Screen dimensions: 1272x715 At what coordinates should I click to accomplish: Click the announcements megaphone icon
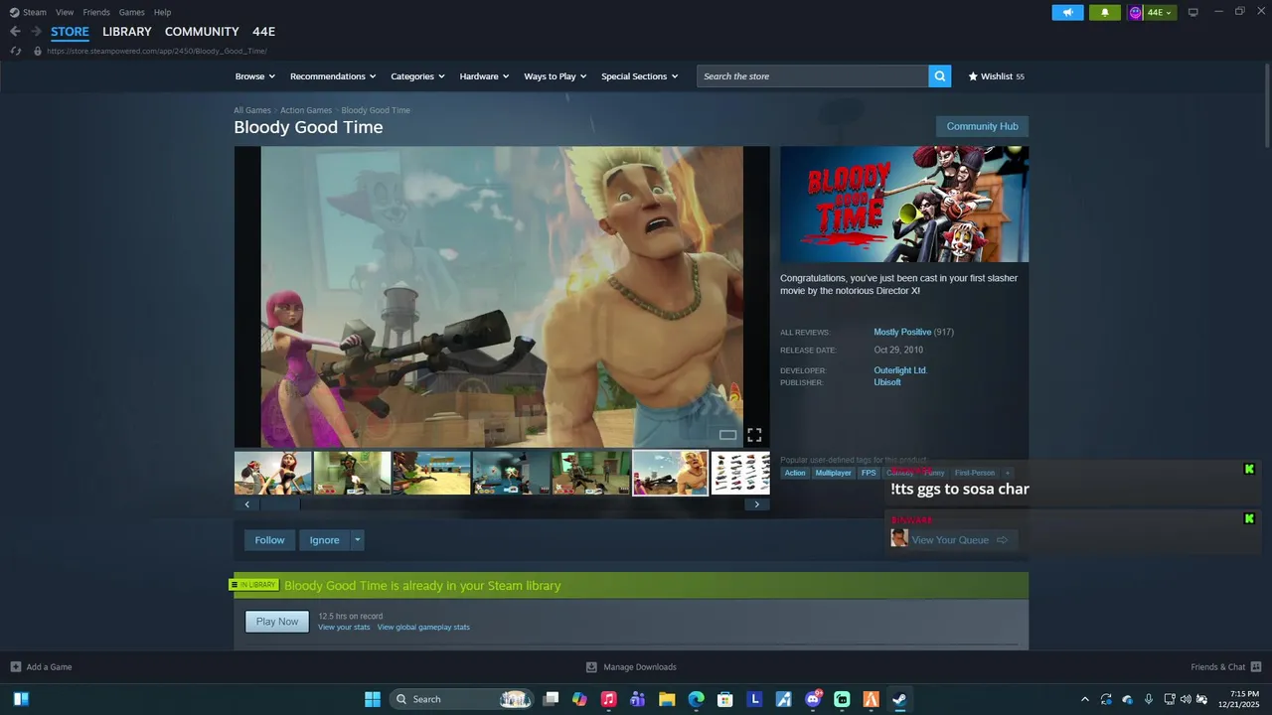[1067, 12]
